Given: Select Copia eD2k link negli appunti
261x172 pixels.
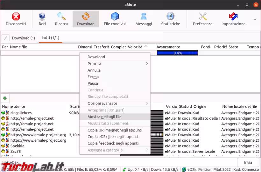Looking at the screenshot, I should click(115, 137).
